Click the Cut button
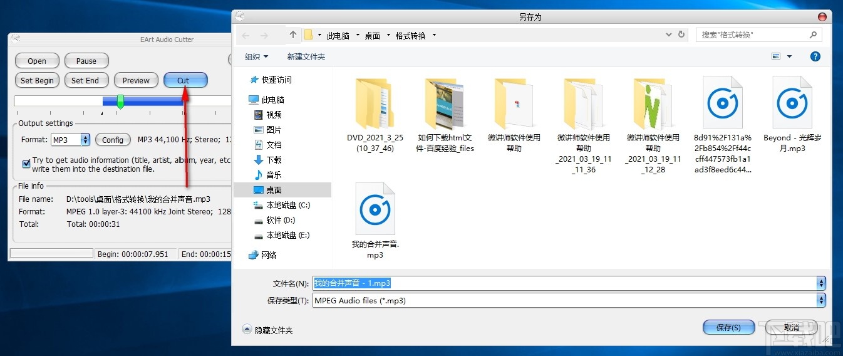The image size is (843, 356). 185,80
